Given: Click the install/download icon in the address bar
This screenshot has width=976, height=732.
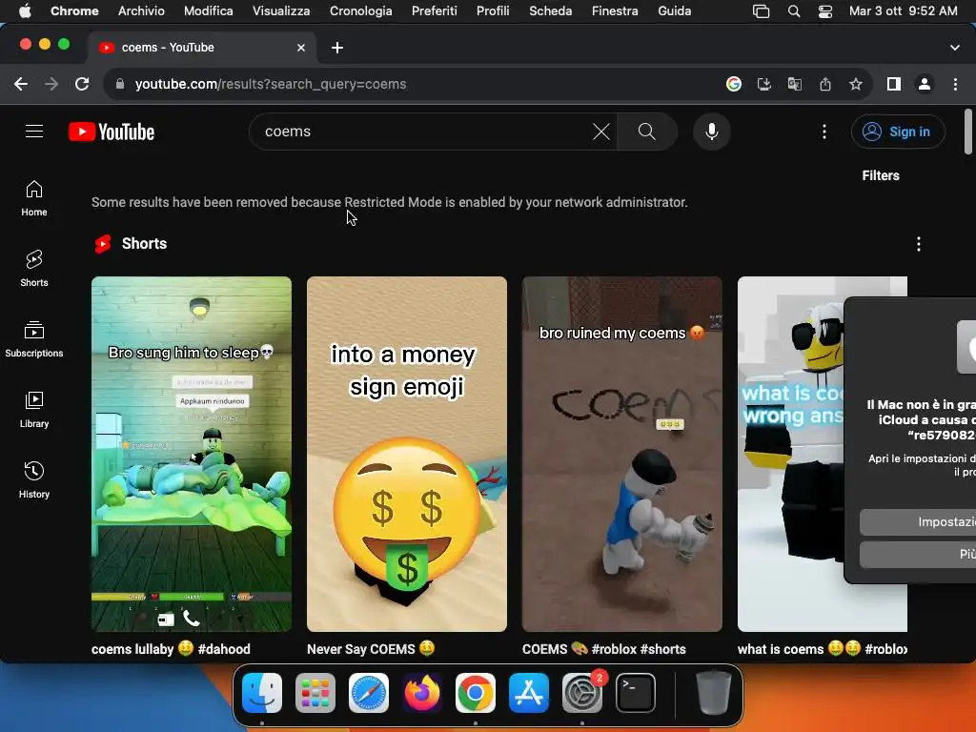Looking at the screenshot, I should coord(763,84).
